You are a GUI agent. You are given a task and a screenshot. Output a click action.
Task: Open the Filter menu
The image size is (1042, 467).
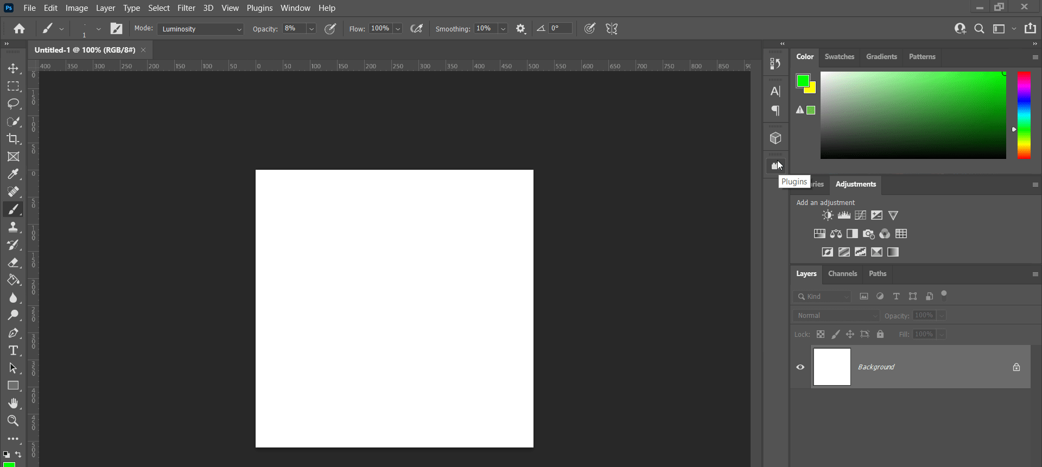(x=186, y=8)
